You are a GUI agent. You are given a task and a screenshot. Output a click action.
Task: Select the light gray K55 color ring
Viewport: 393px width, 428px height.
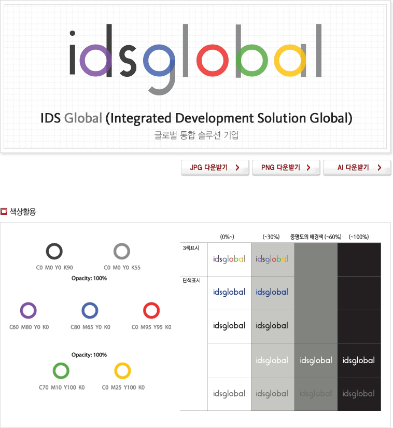point(122,251)
